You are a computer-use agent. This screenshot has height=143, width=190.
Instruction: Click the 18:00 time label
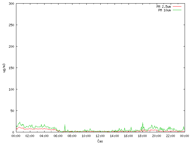pos(142,136)
